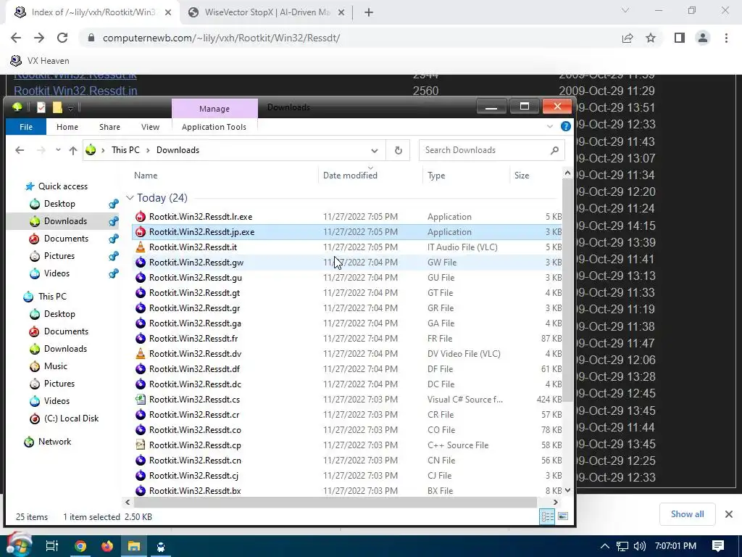Open Chrome profile avatar icon
This screenshot has width=742, height=557.
click(703, 38)
